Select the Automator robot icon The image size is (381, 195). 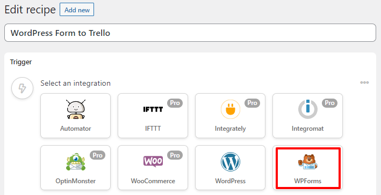(x=76, y=109)
